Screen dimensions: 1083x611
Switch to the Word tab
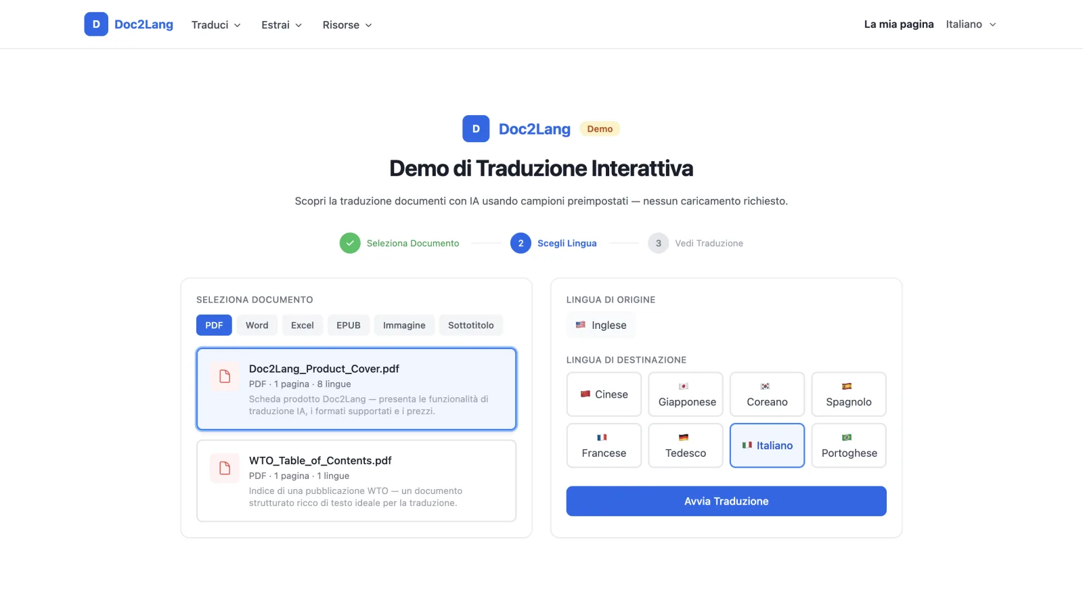pyautogui.click(x=257, y=325)
